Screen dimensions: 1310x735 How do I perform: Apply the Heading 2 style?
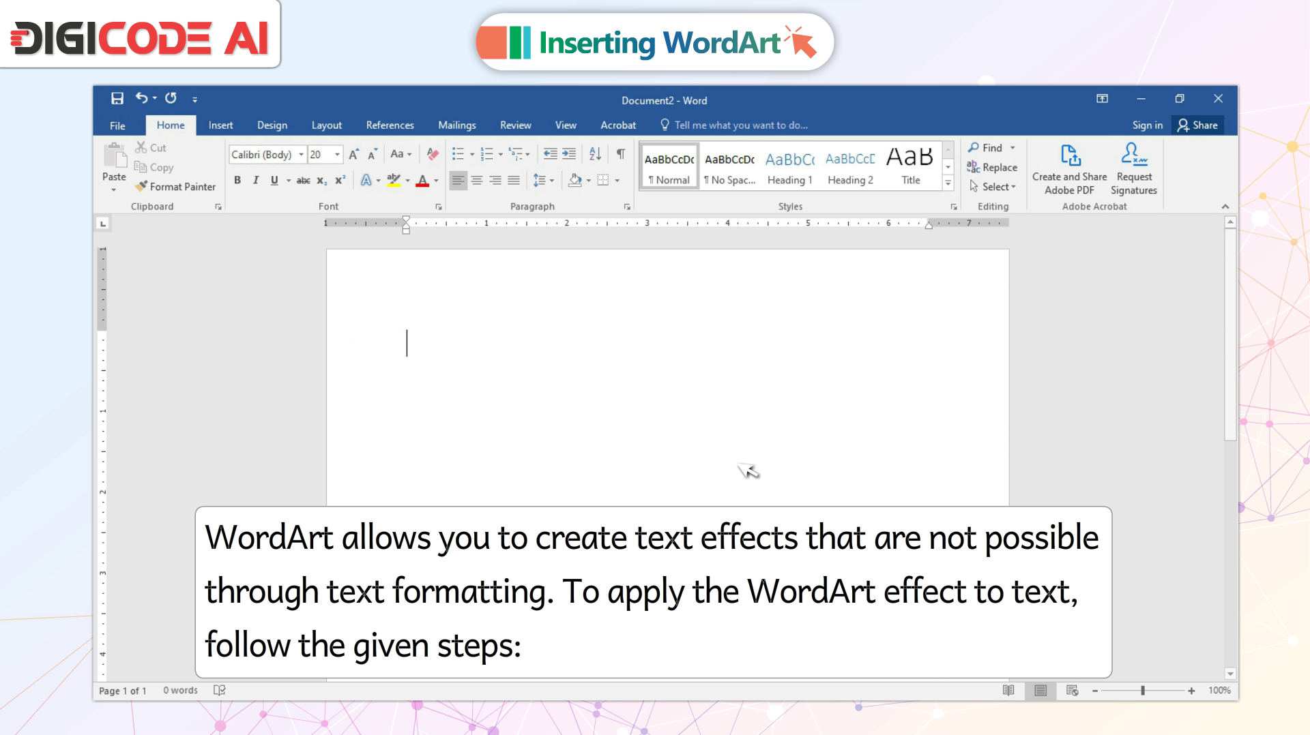click(x=850, y=167)
